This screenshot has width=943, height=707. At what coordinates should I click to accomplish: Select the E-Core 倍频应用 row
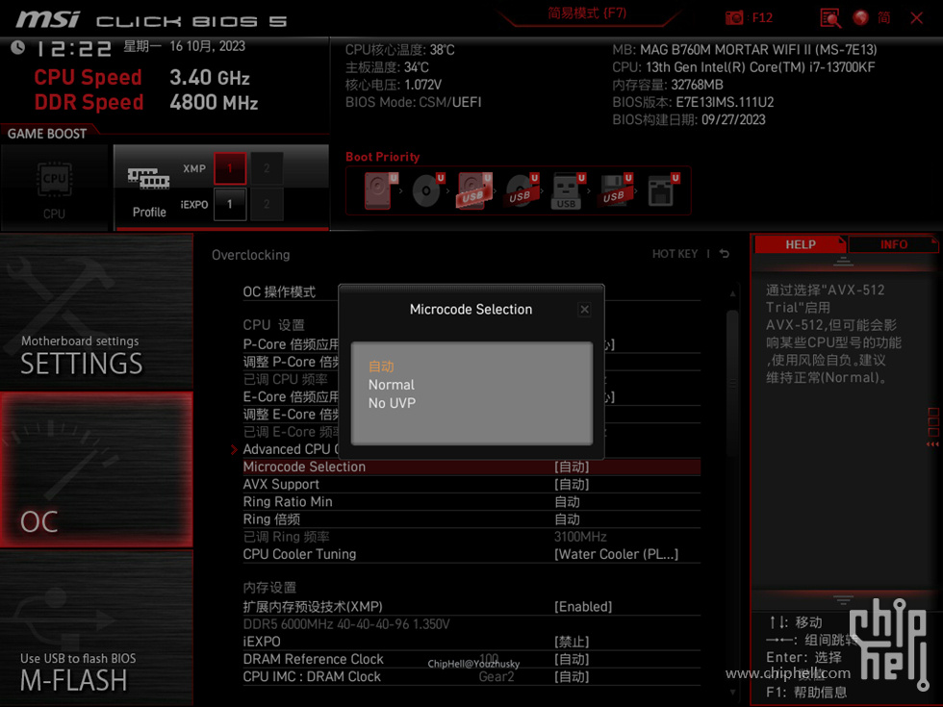coord(290,396)
